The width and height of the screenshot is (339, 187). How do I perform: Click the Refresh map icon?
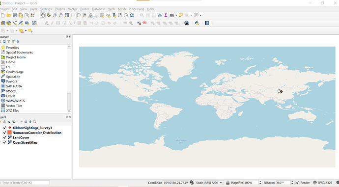132,15
